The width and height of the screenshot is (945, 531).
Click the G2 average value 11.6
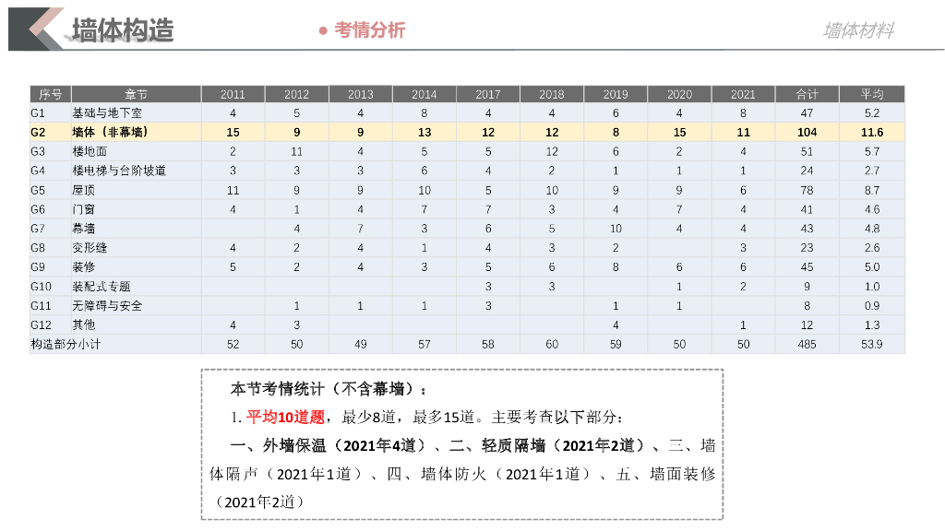872,132
